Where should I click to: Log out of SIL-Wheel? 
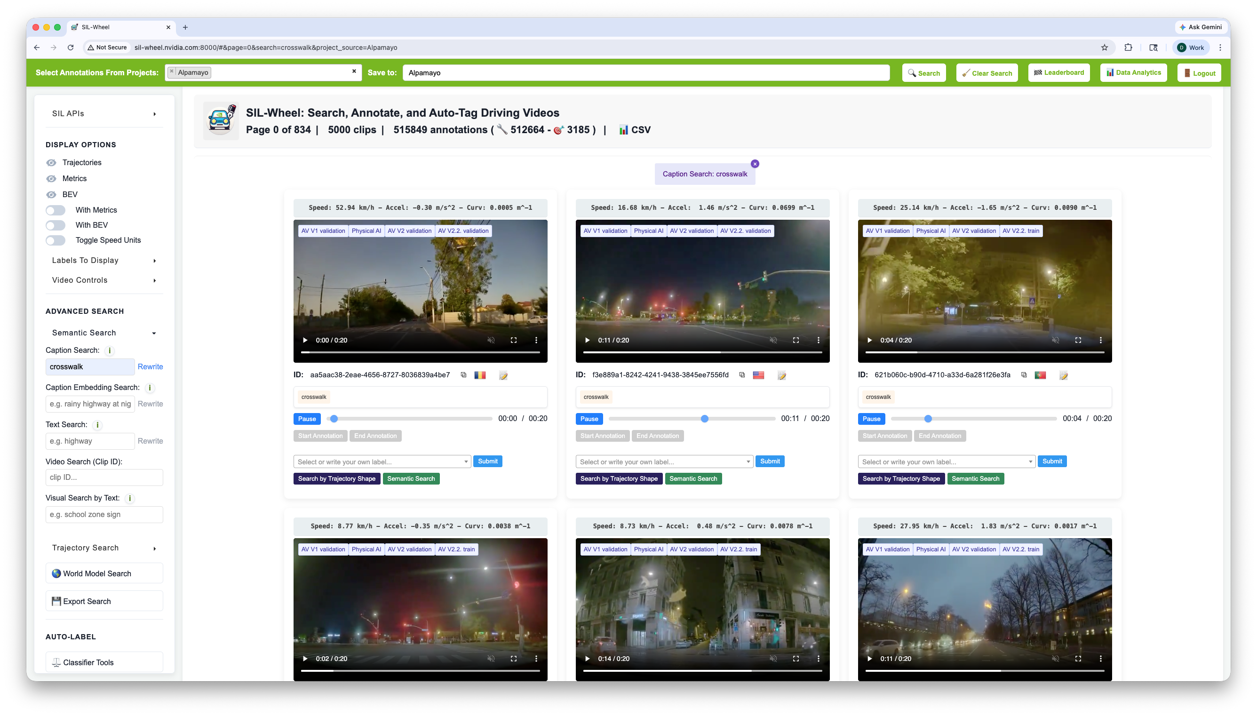[x=1200, y=73]
